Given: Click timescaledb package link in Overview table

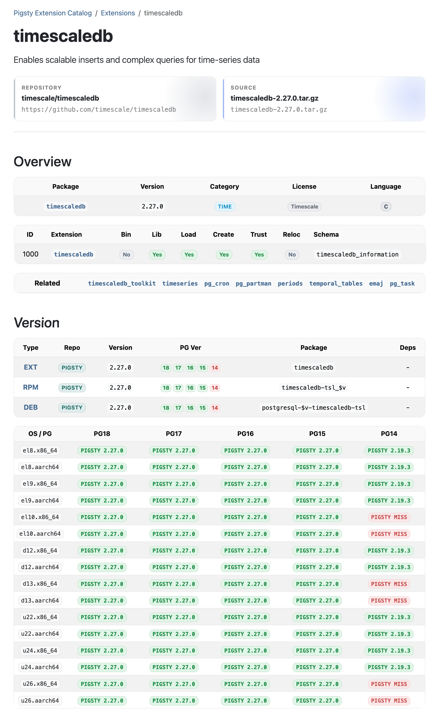Looking at the screenshot, I should coord(66,206).
